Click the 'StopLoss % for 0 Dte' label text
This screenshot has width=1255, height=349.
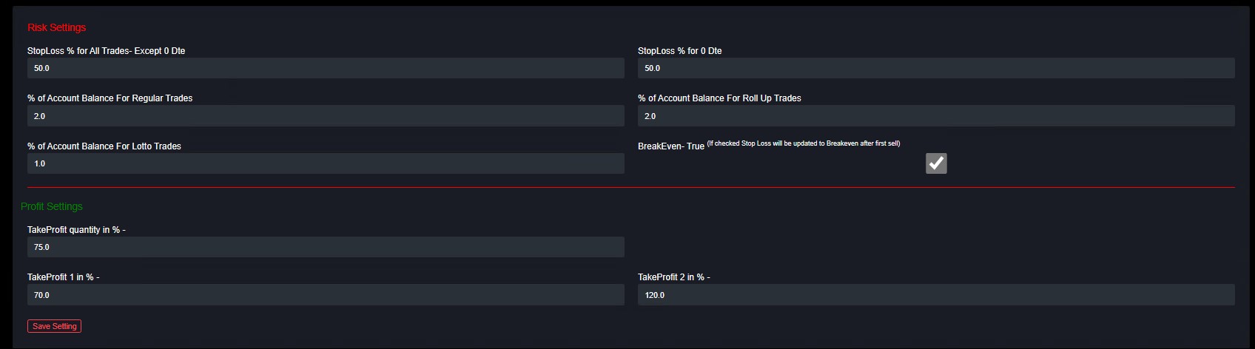(679, 51)
